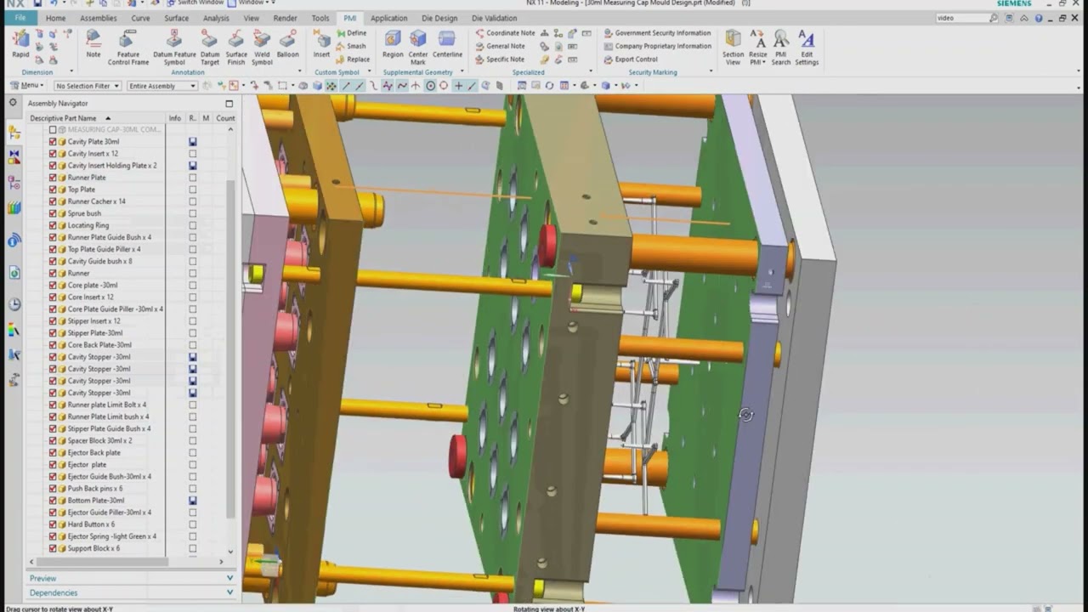This screenshot has height=612, width=1088.
Task: Uncheck the Locating Ring component
Action: [x=53, y=225]
